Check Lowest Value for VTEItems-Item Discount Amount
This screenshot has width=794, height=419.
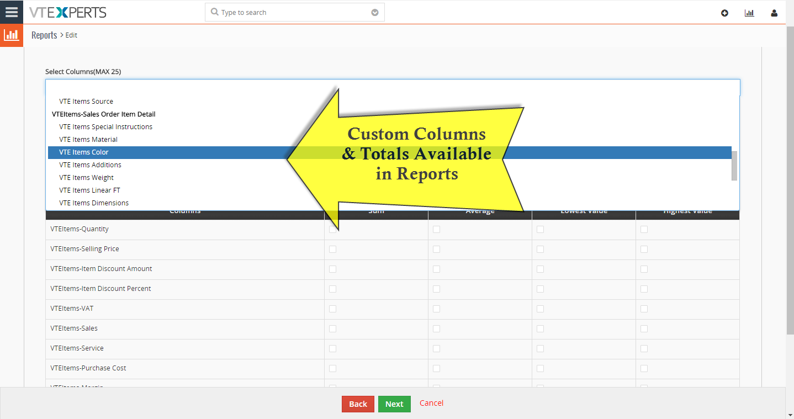(540, 269)
